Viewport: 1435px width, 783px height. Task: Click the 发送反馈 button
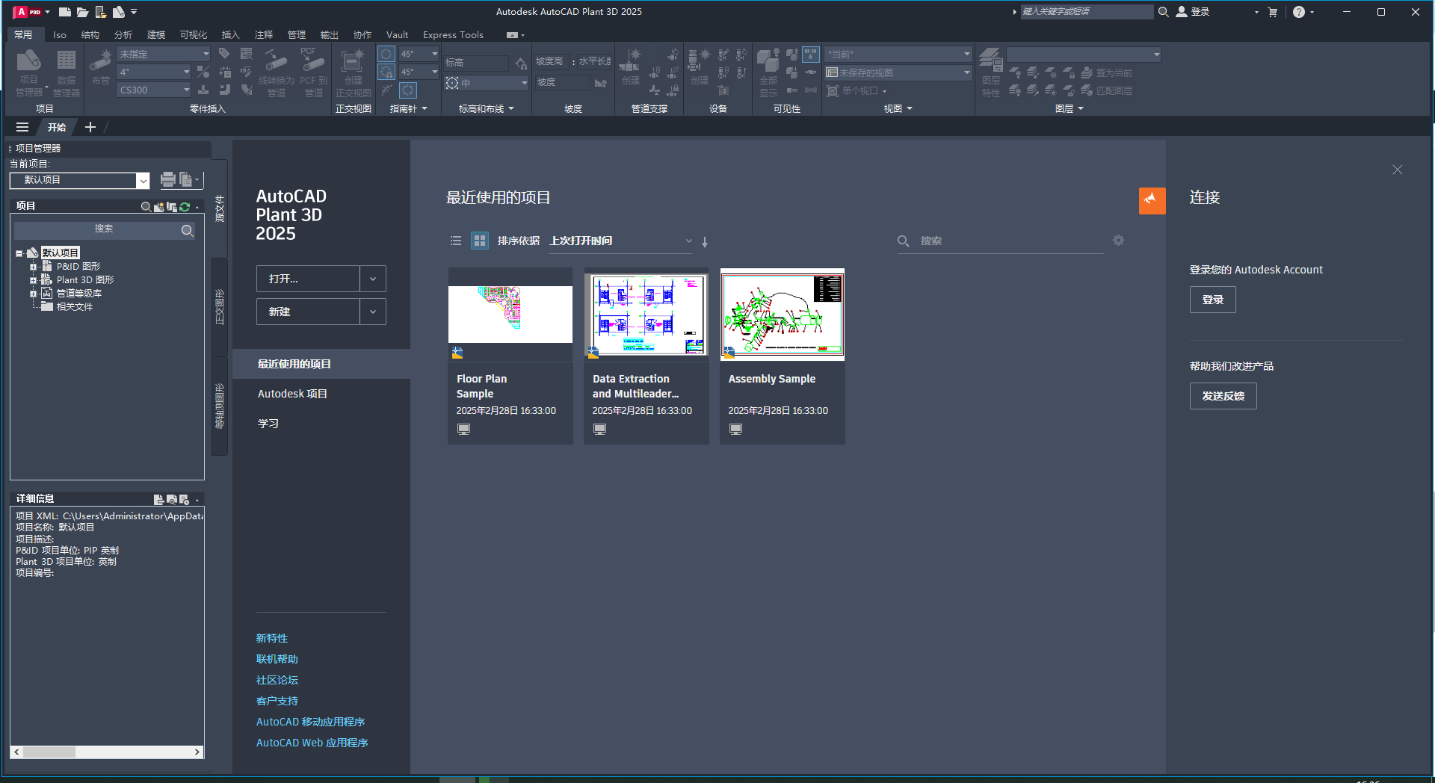(x=1223, y=396)
